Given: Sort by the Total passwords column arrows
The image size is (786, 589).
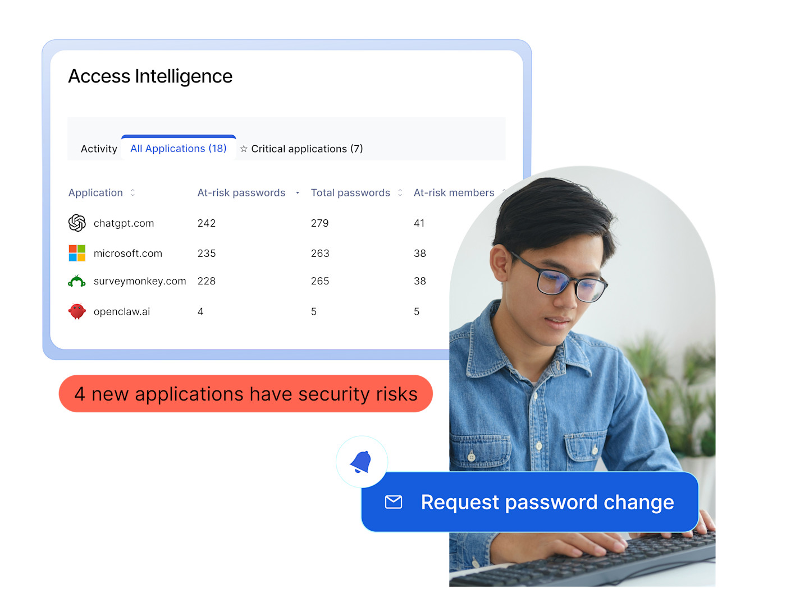Looking at the screenshot, I should pos(400,192).
